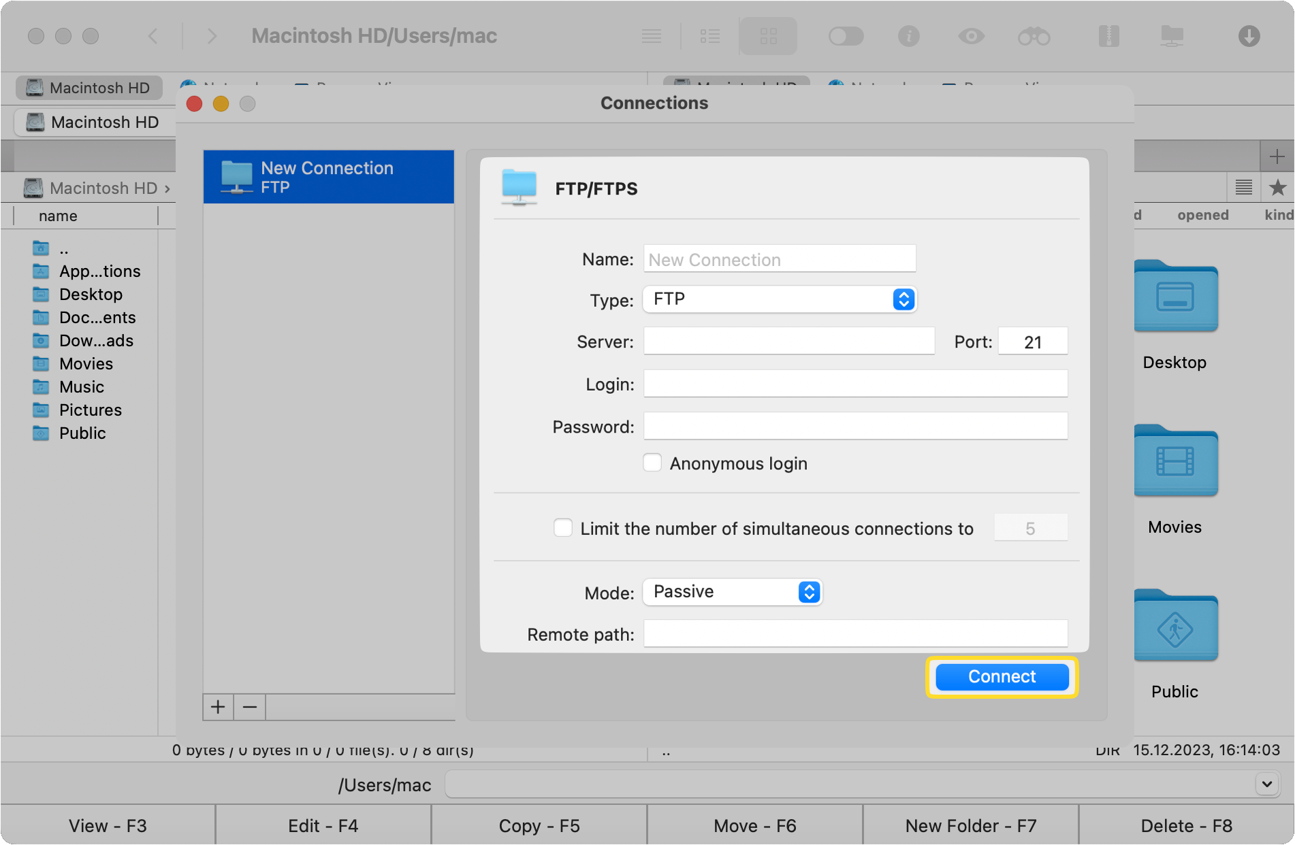Open the connection Type dropdown
1295x845 pixels.
pos(779,299)
